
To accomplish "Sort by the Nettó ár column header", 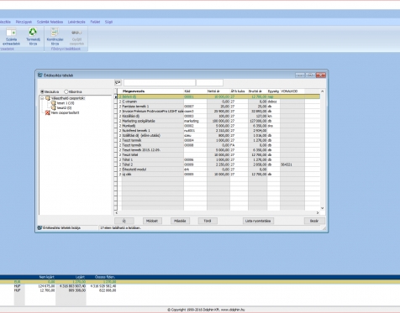I will 218,91.
